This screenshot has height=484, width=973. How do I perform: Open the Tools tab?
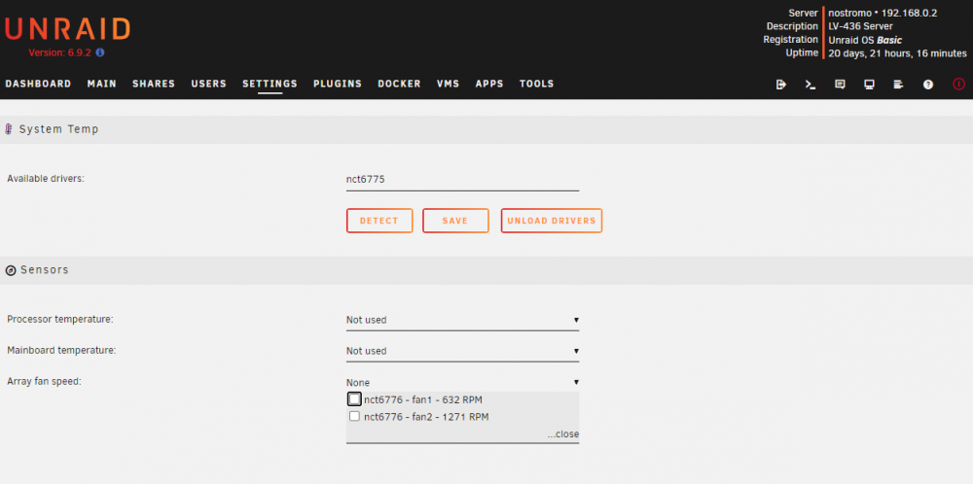(x=537, y=84)
